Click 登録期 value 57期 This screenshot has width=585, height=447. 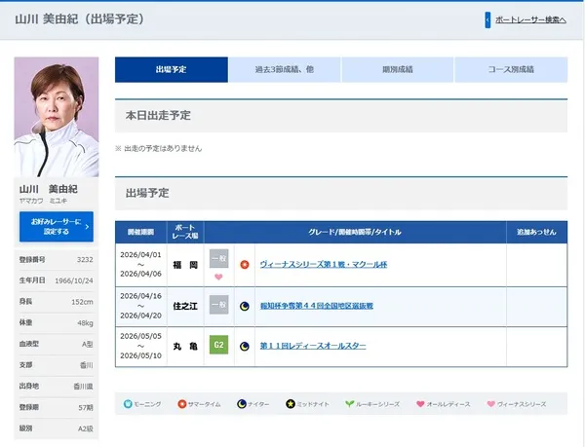tap(86, 407)
